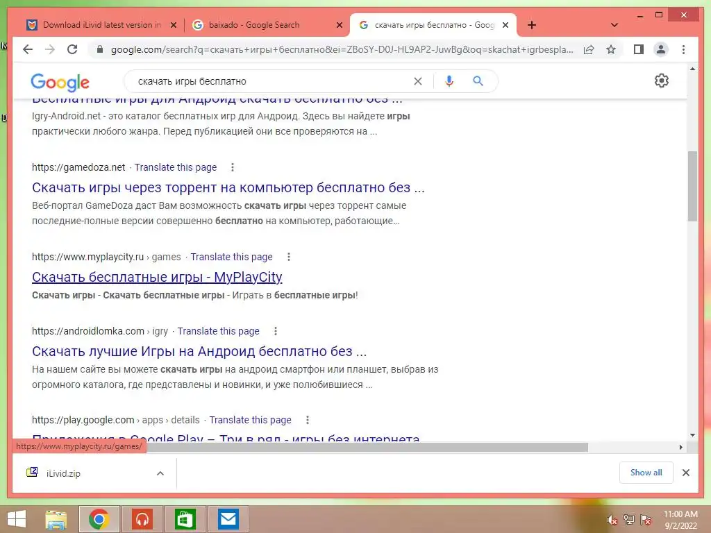The image size is (711, 533).
Task: Open Скачать лучшие Игры на Андроид result
Action: pos(199,351)
